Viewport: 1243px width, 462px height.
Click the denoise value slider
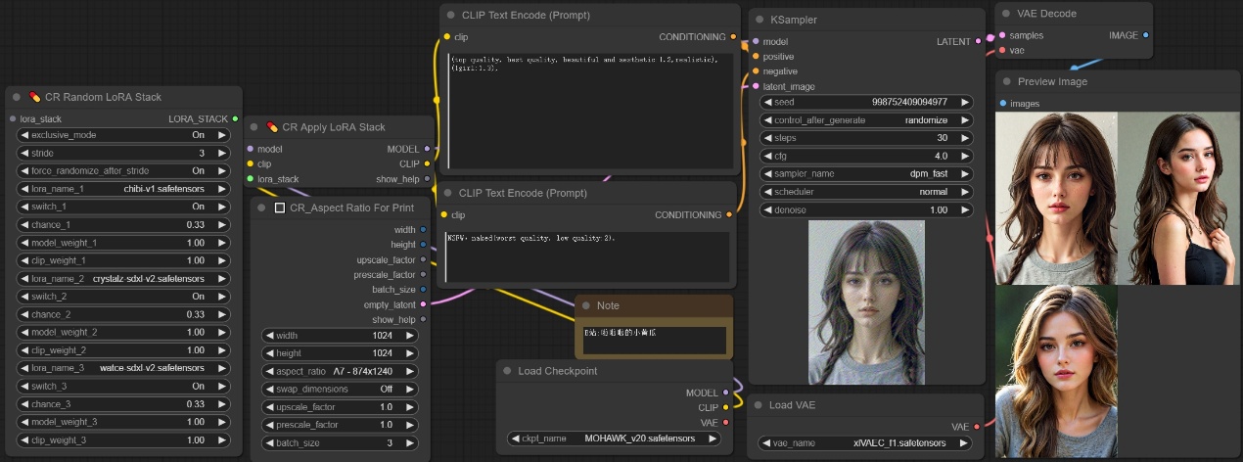pyautogui.click(x=866, y=209)
